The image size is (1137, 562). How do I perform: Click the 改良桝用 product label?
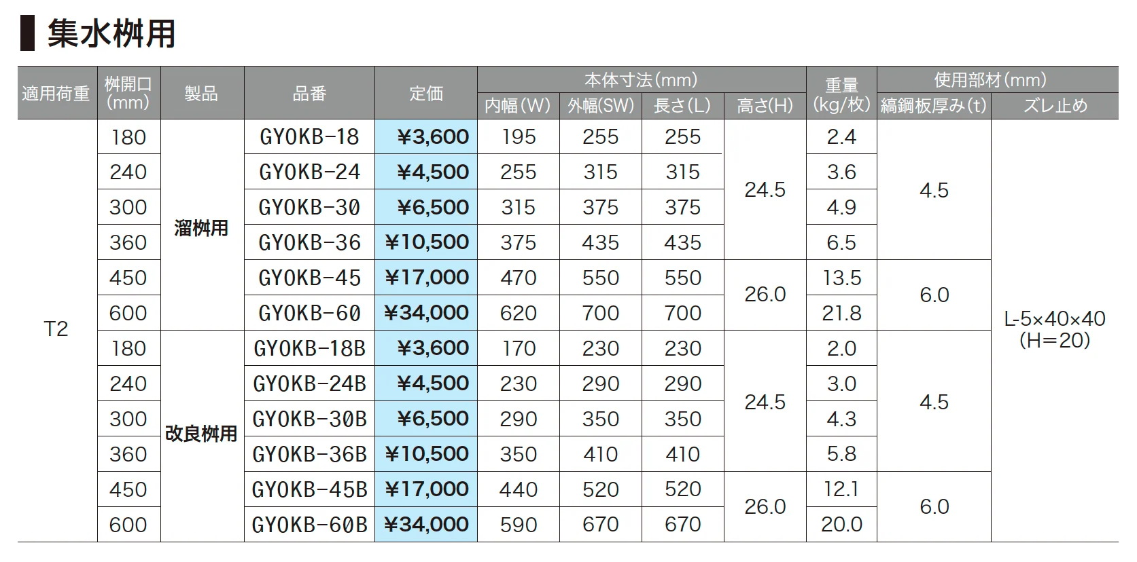click(201, 434)
